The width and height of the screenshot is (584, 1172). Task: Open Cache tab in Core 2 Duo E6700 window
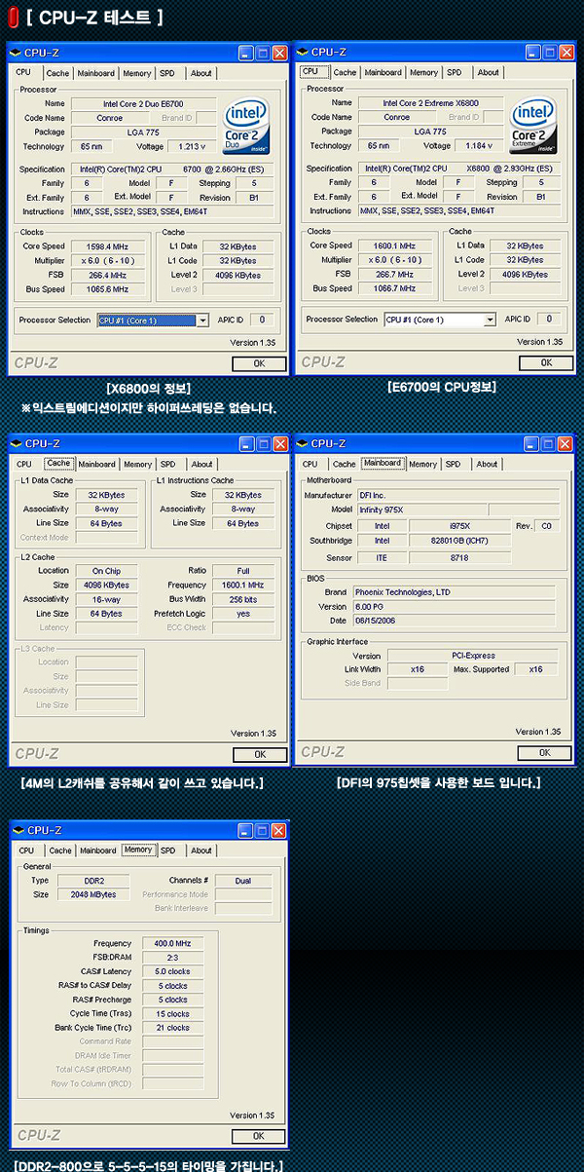point(58,73)
